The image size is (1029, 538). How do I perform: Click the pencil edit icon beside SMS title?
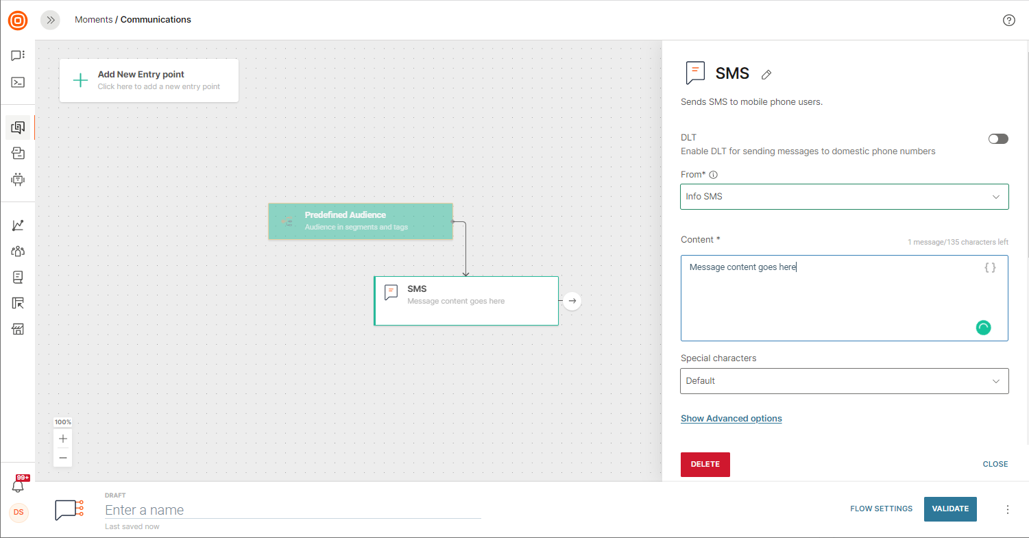766,74
